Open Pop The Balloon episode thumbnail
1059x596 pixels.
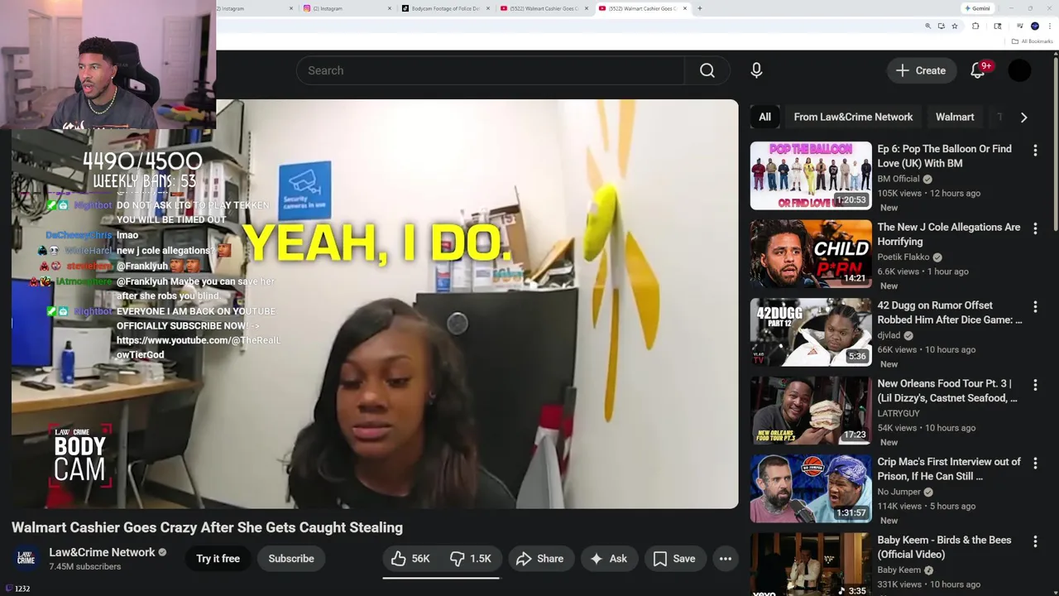(811, 175)
